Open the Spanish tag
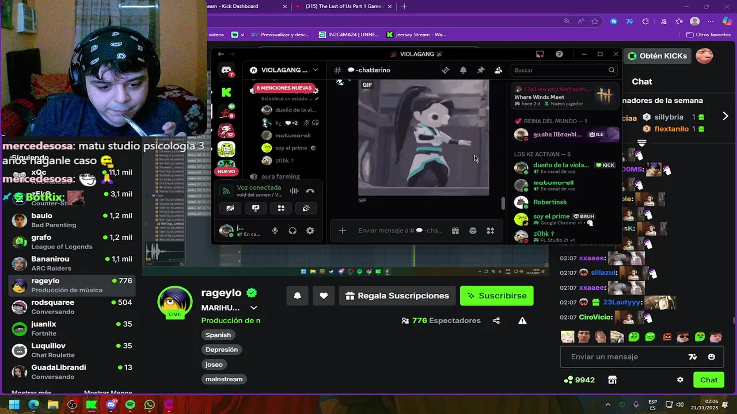Viewport: 737px width, 414px height. 218,335
